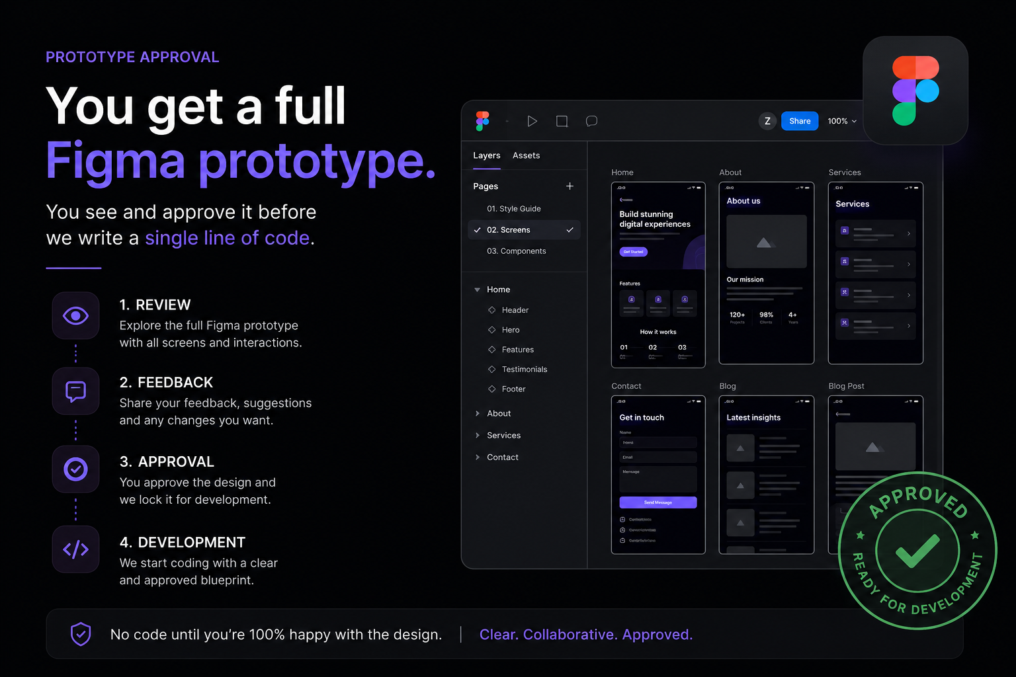
Task: Click the "Build stunning digital experiences" heading
Action: pos(655,219)
